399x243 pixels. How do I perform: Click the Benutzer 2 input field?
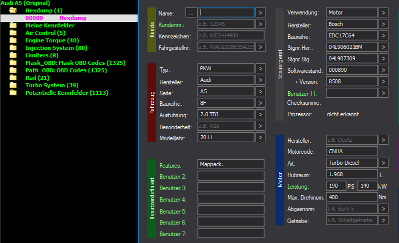coord(231,176)
